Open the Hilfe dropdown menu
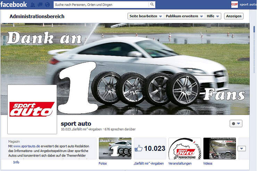The height and width of the screenshot is (171, 257). coord(213,16)
